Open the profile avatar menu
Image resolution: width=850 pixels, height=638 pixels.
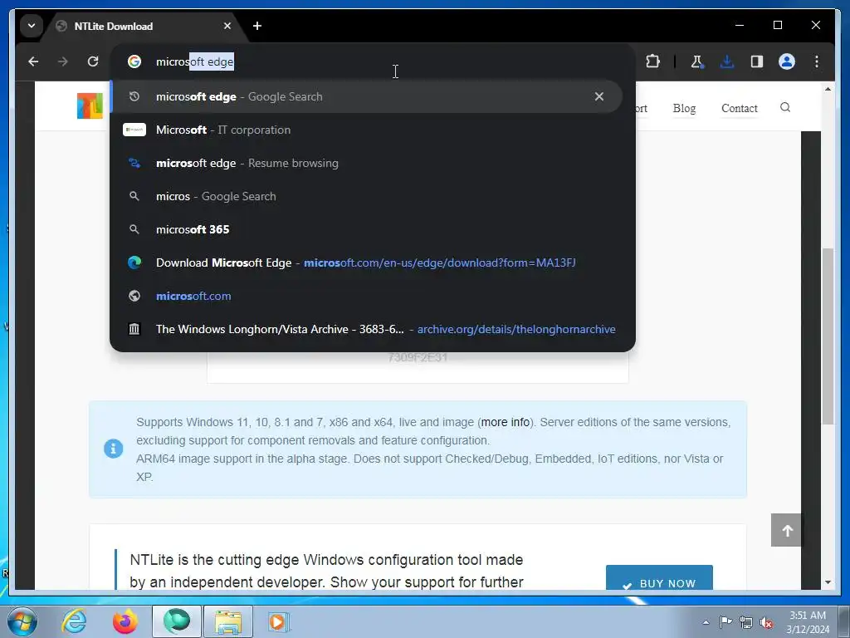click(787, 61)
